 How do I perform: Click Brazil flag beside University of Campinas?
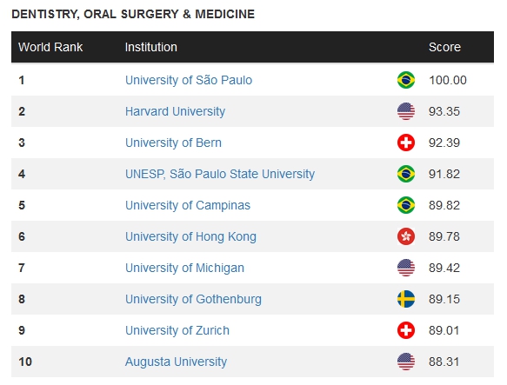tap(406, 205)
